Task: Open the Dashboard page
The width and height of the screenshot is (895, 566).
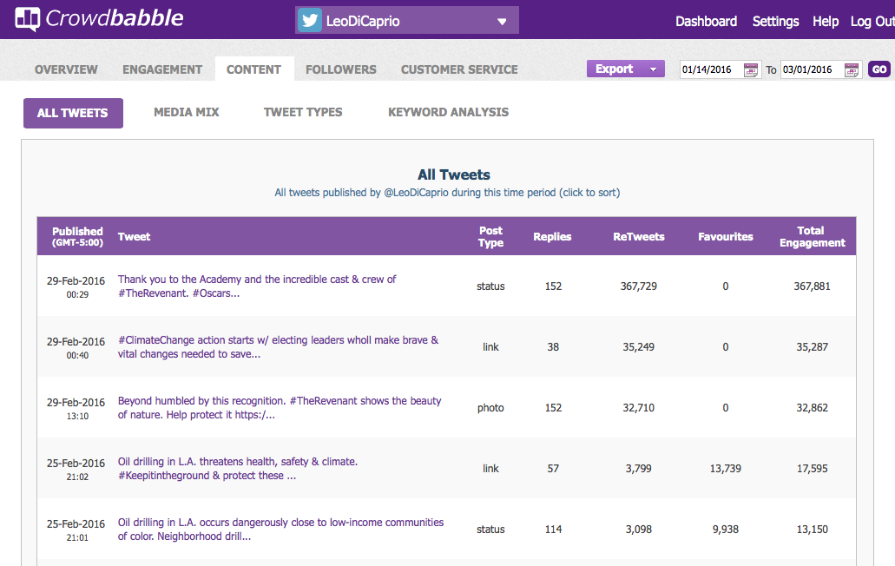Action: pyautogui.click(x=706, y=21)
